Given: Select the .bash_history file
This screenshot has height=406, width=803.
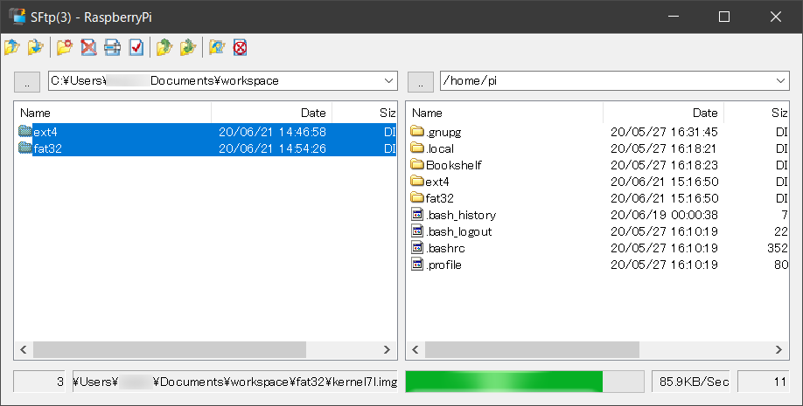Looking at the screenshot, I should point(454,215).
